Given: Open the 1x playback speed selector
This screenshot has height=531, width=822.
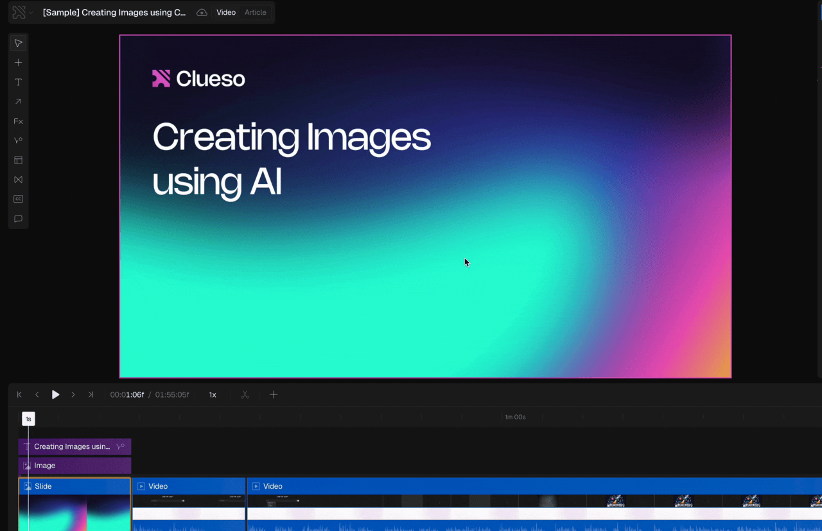Looking at the screenshot, I should 213,395.
